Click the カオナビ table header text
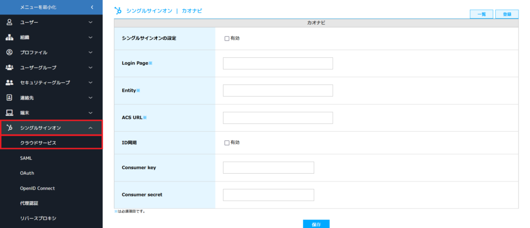The height and width of the screenshot is (228, 530). [316, 23]
